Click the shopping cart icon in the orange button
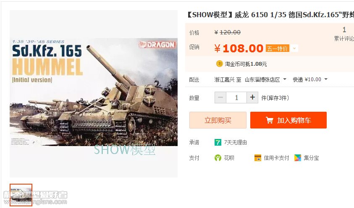 click(269, 120)
